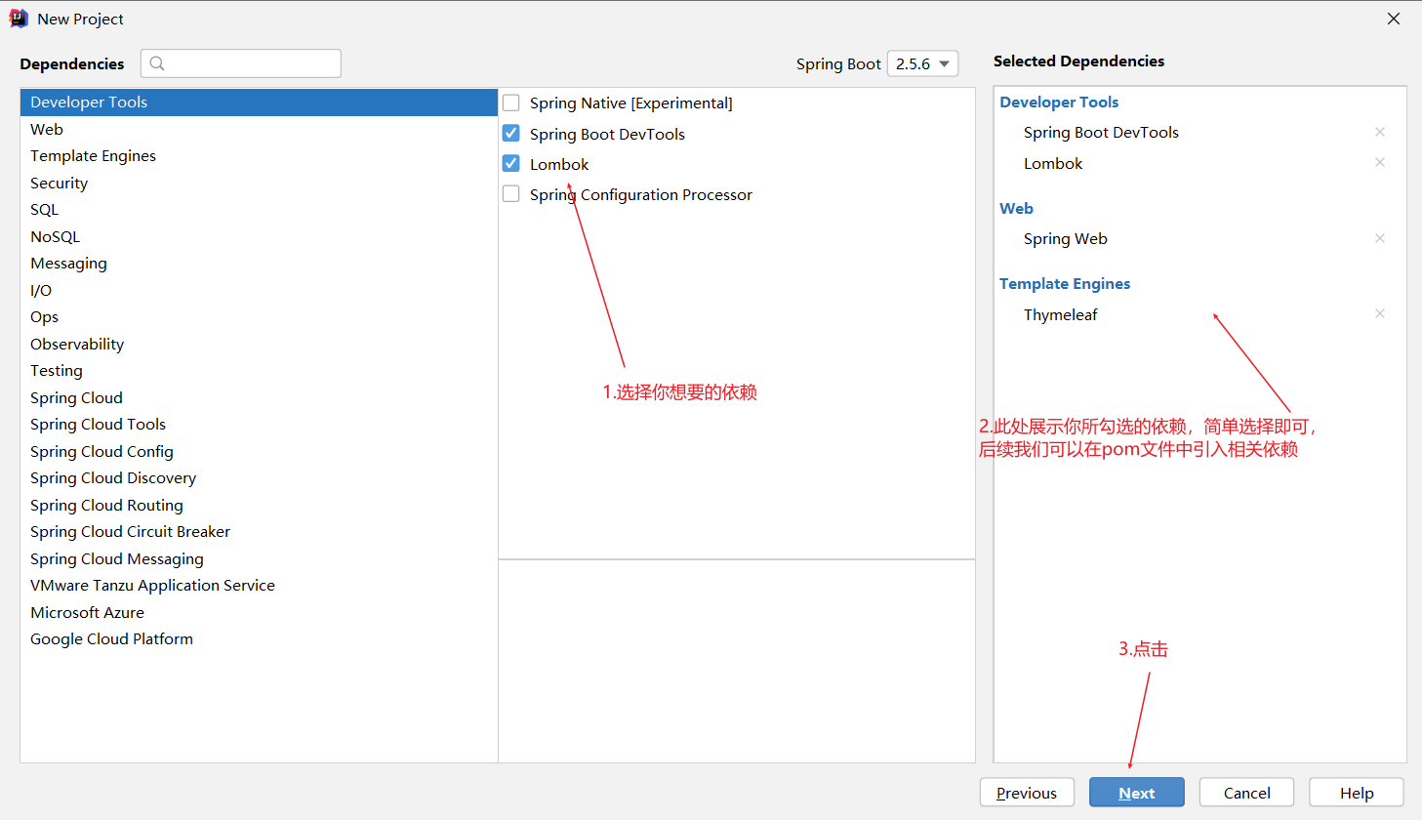The width and height of the screenshot is (1422, 820).
Task: Enable the Spring Native [Experimental] checkbox
Action: [x=510, y=102]
